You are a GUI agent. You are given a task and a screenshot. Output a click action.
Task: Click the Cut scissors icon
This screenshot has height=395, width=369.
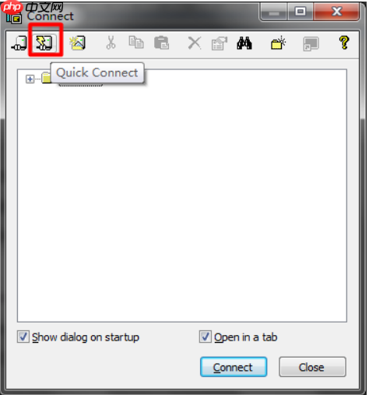(111, 43)
